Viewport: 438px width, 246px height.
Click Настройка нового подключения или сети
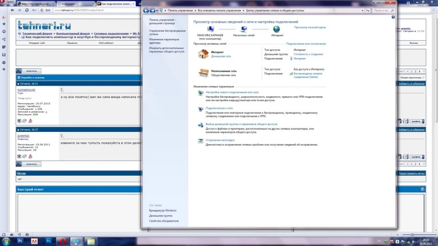[x=232, y=93]
